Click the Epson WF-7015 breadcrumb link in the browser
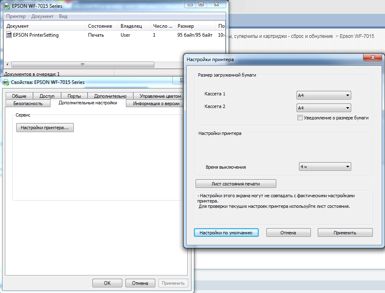 [x=357, y=36]
